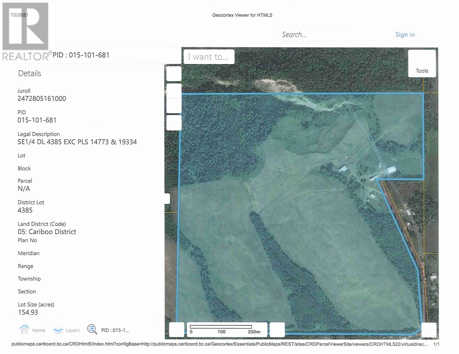
Task: Open the Tools panel on the map
Action: tap(422, 63)
